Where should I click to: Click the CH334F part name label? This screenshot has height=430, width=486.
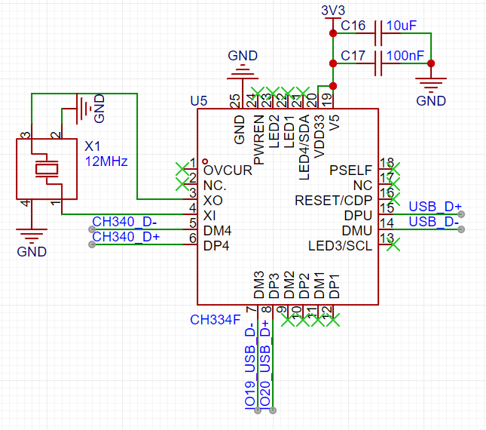click(215, 320)
